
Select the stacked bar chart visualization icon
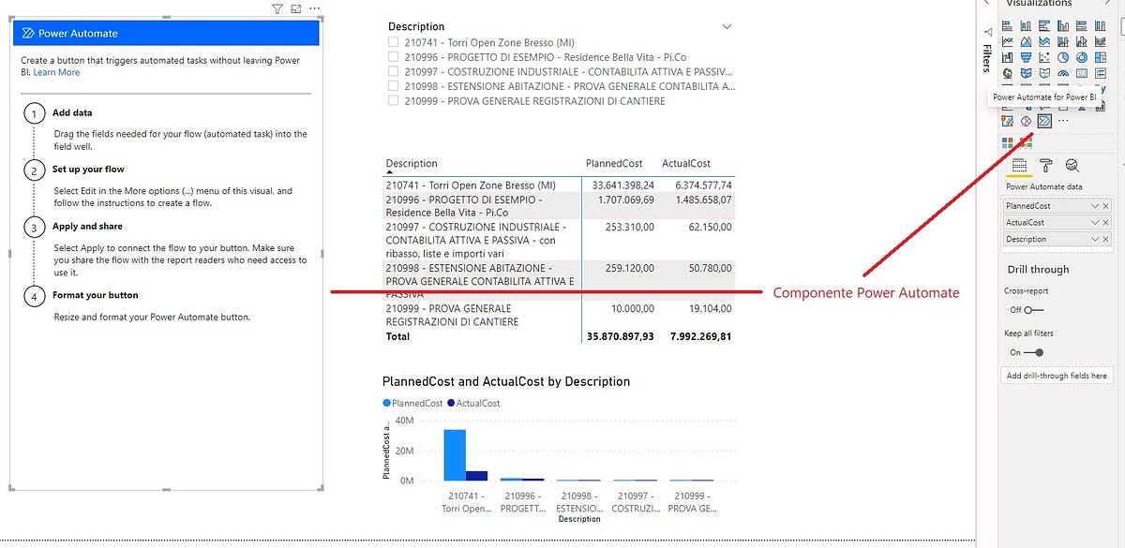coord(1006,25)
